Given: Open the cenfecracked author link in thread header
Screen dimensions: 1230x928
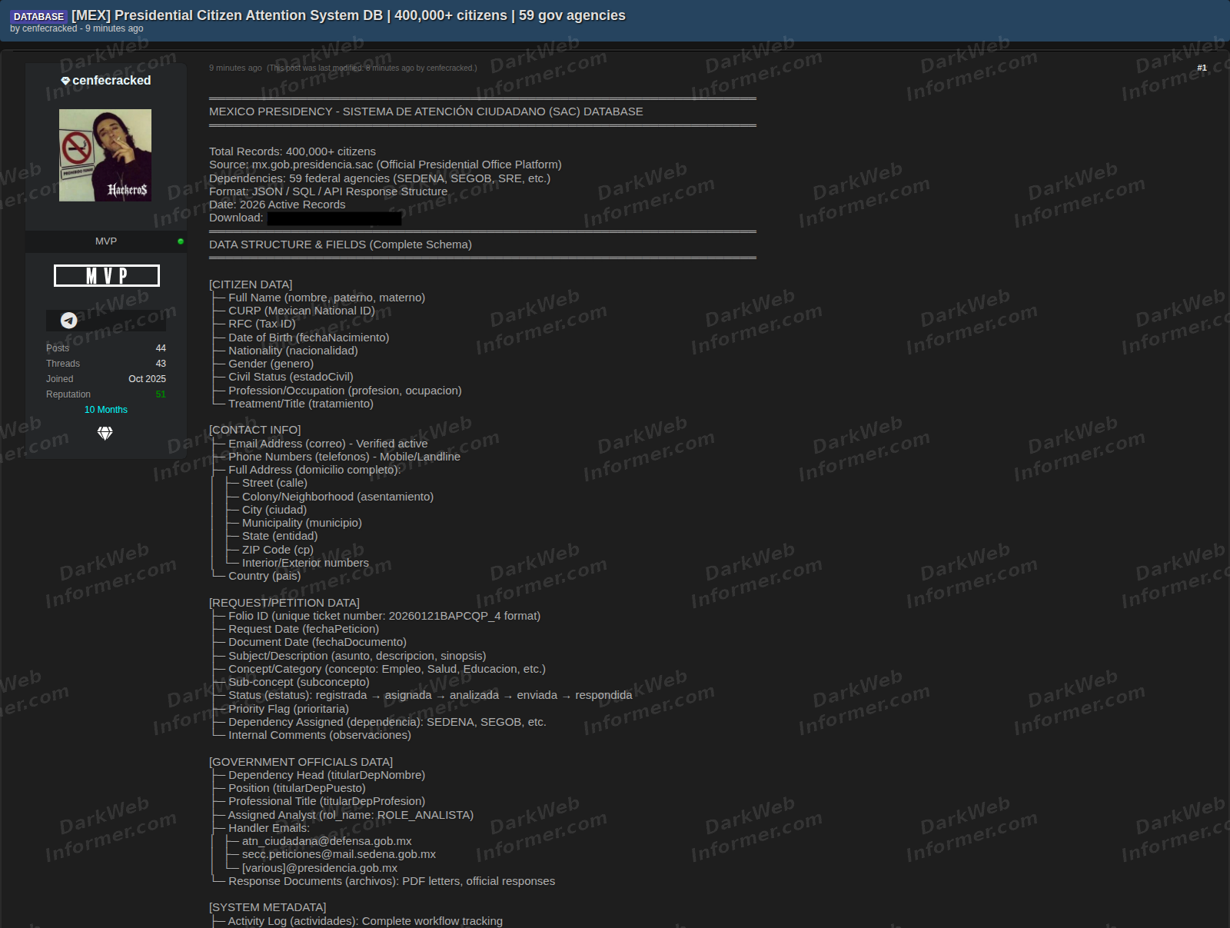Looking at the screenshot, I should tap(50, 28).
